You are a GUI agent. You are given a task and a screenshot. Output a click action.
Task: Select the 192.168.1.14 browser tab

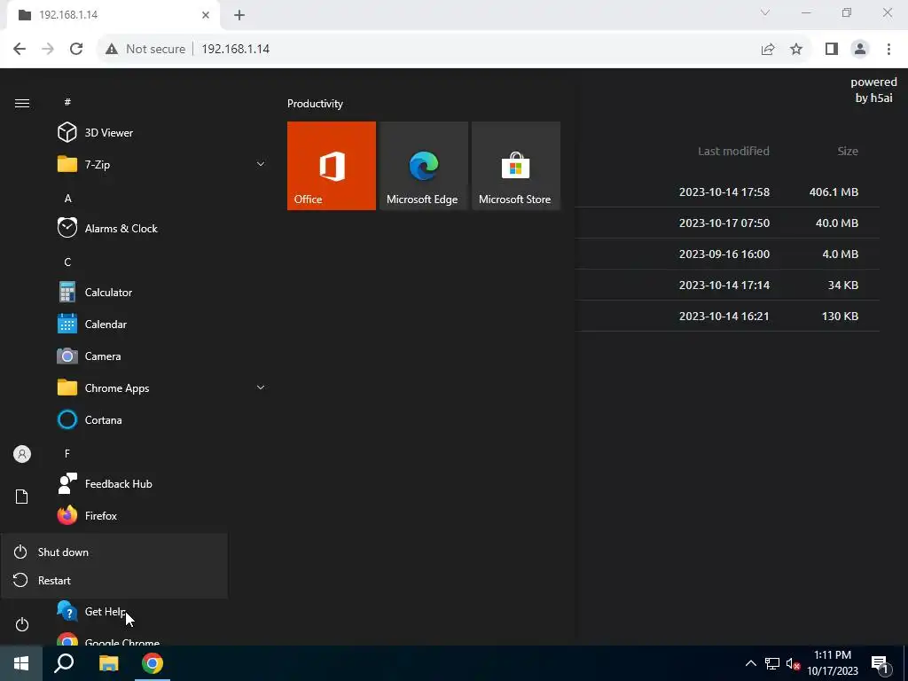point(113,15)
